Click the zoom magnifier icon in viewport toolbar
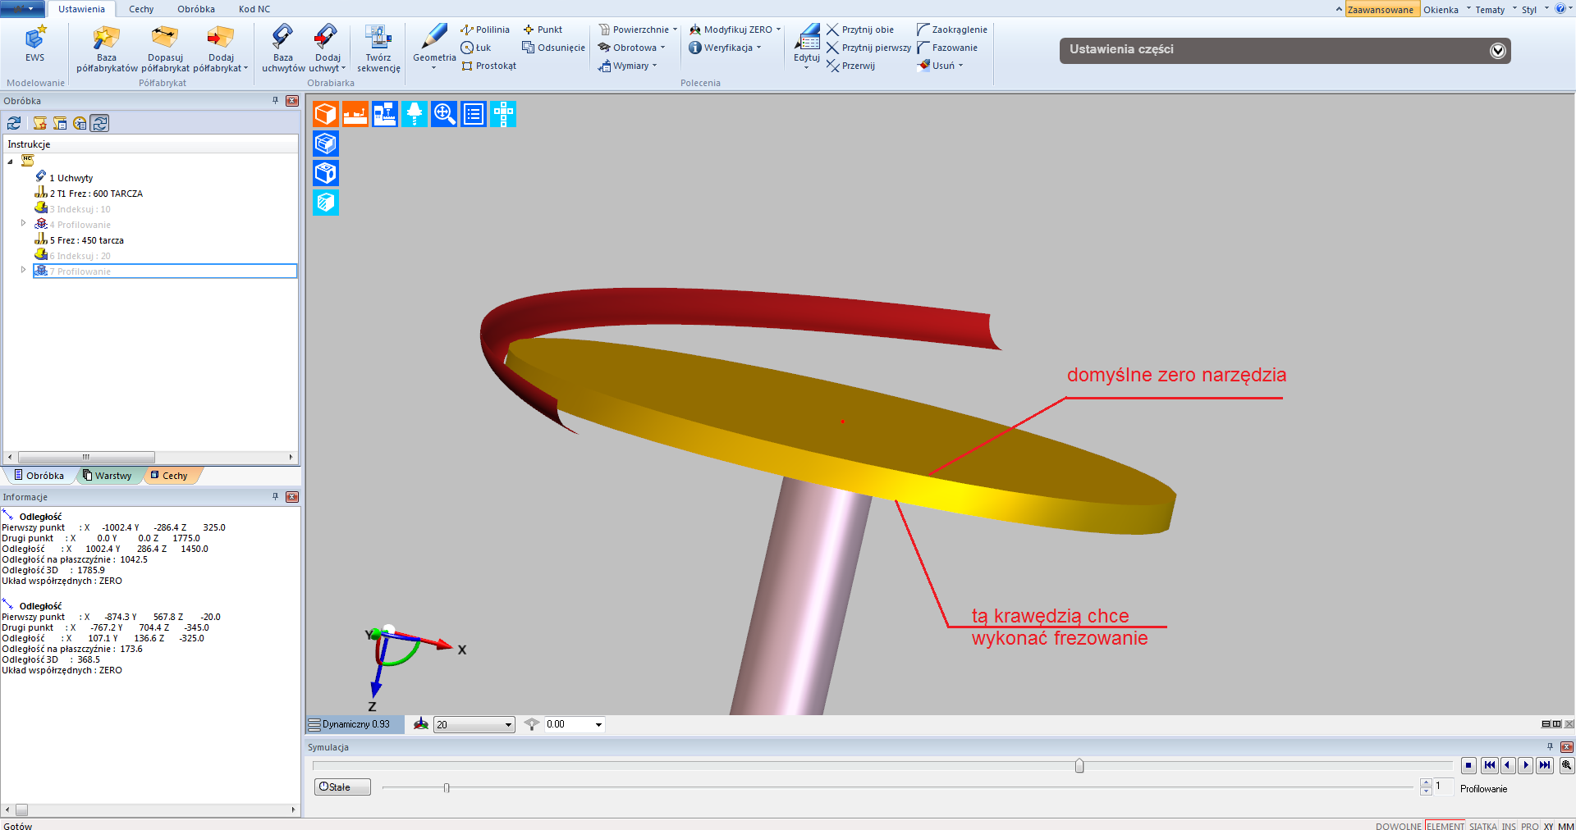The width and height of the screenshot is (1576, 830). coord(444,114)
